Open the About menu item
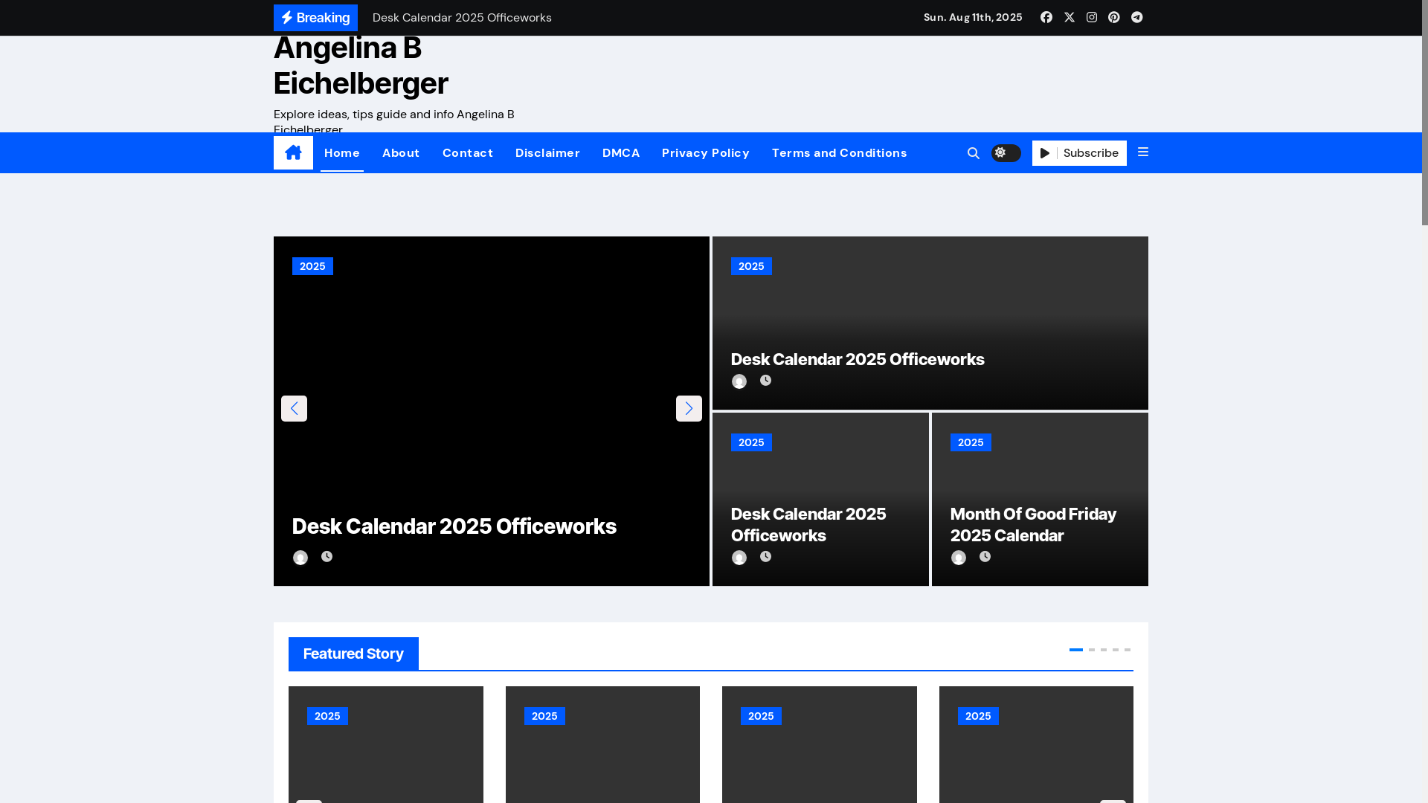This screenshot has width=1428, height=803. (401, 153)
